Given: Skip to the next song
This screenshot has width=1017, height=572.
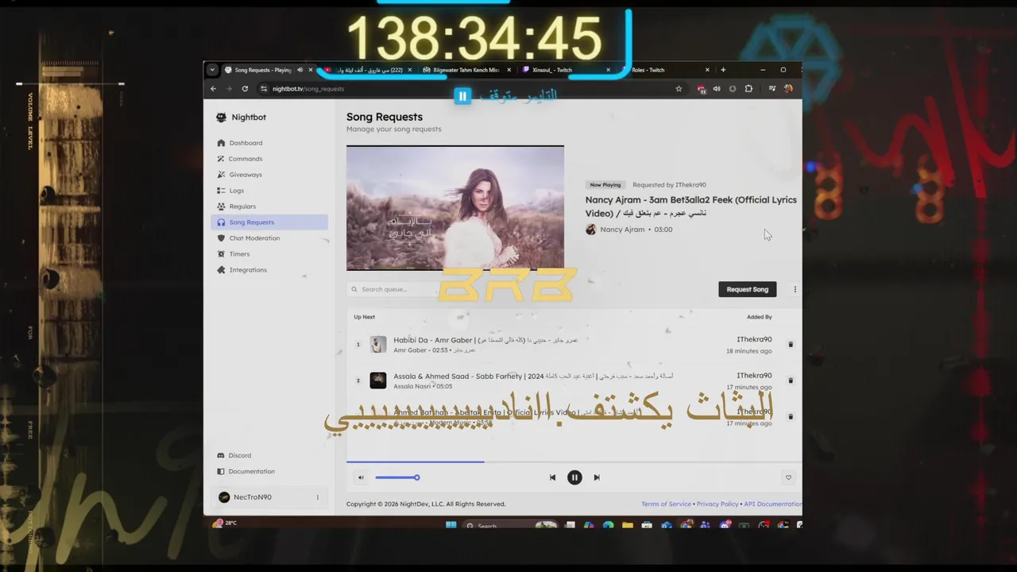Looking at the screenshot, I should click(x=597, y=477).
